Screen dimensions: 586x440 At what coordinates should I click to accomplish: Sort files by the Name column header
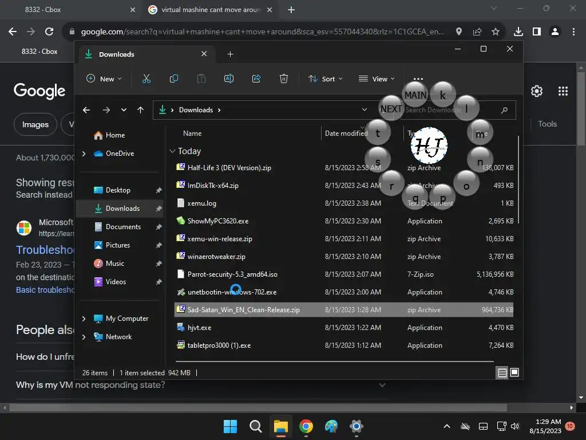click(192, 133)
